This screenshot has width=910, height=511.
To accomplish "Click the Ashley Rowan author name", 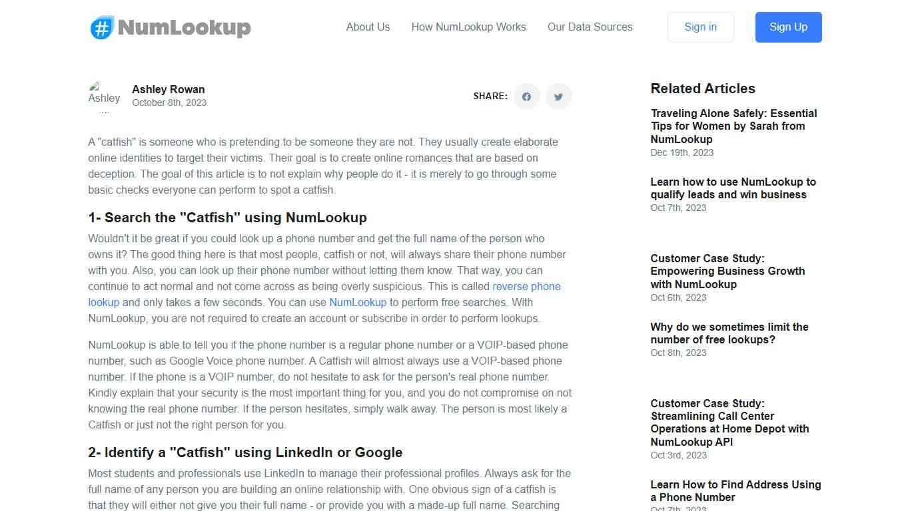I will click(168, 90).
